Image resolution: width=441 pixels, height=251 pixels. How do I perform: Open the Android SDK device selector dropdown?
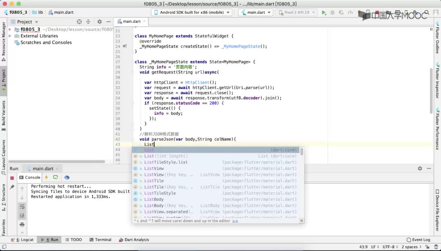[192, 12]
